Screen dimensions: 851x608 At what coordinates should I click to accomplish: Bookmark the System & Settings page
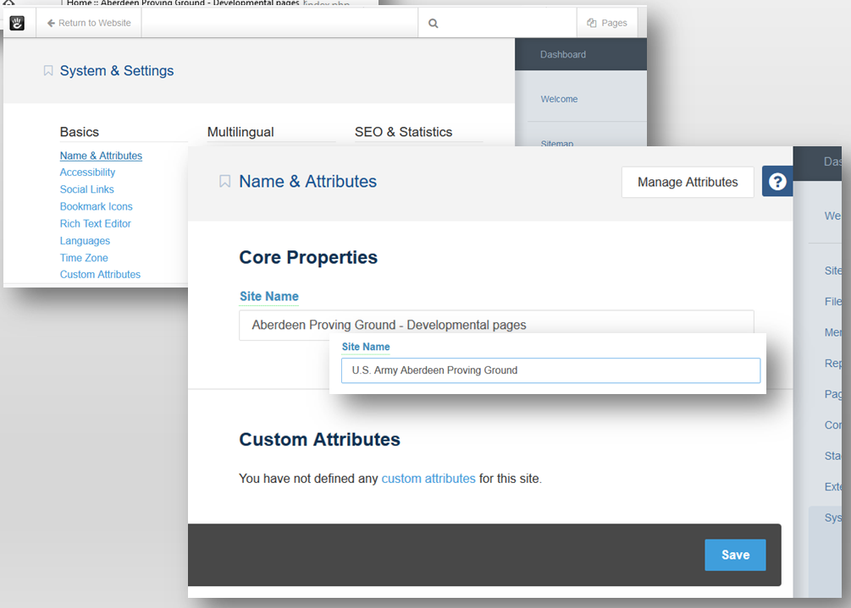[48, 71]
